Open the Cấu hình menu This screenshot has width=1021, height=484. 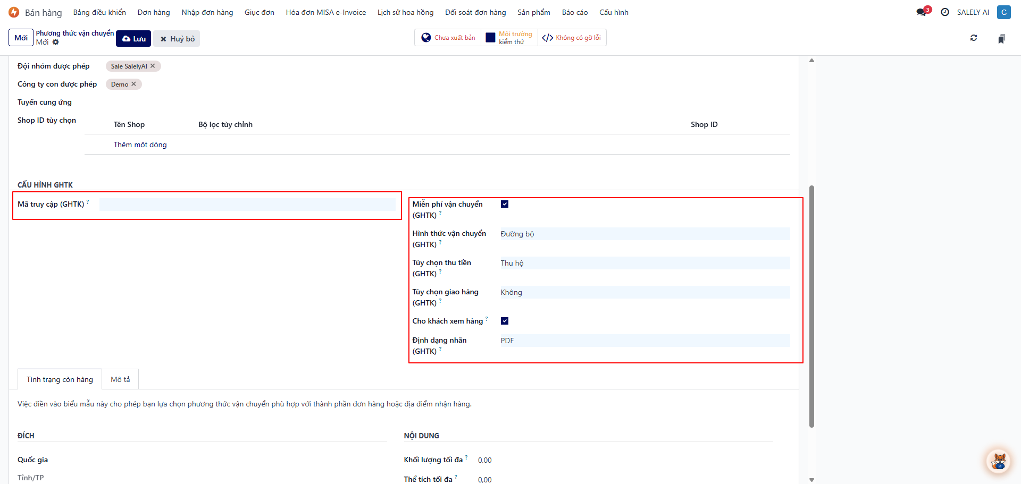tap(614, 12)
